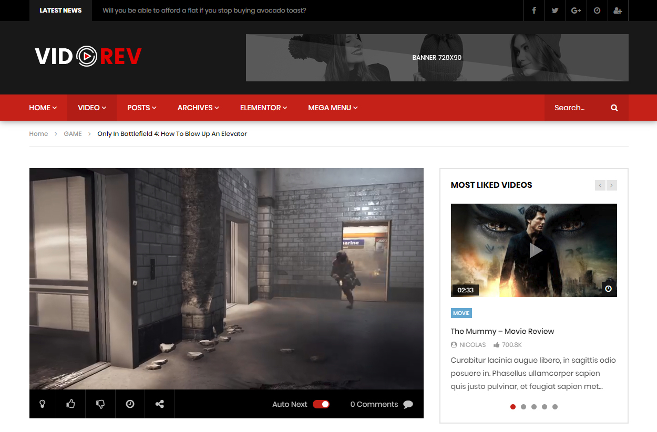Select the first carousel dot indicator

point(513,407)
